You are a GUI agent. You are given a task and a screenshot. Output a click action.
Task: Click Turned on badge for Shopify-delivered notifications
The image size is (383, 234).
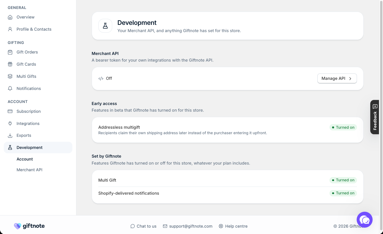343,193
